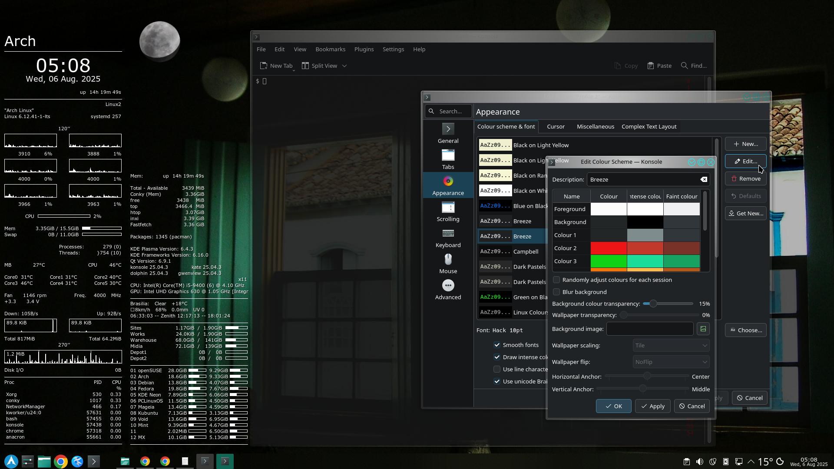
Task: Click the Colour 3 intense colour swatch
Action: pyautogui.click(x=645, y=261)
